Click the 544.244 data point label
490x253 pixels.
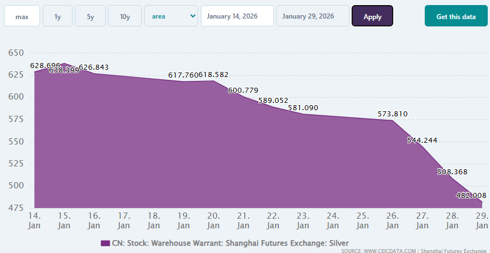422,141
